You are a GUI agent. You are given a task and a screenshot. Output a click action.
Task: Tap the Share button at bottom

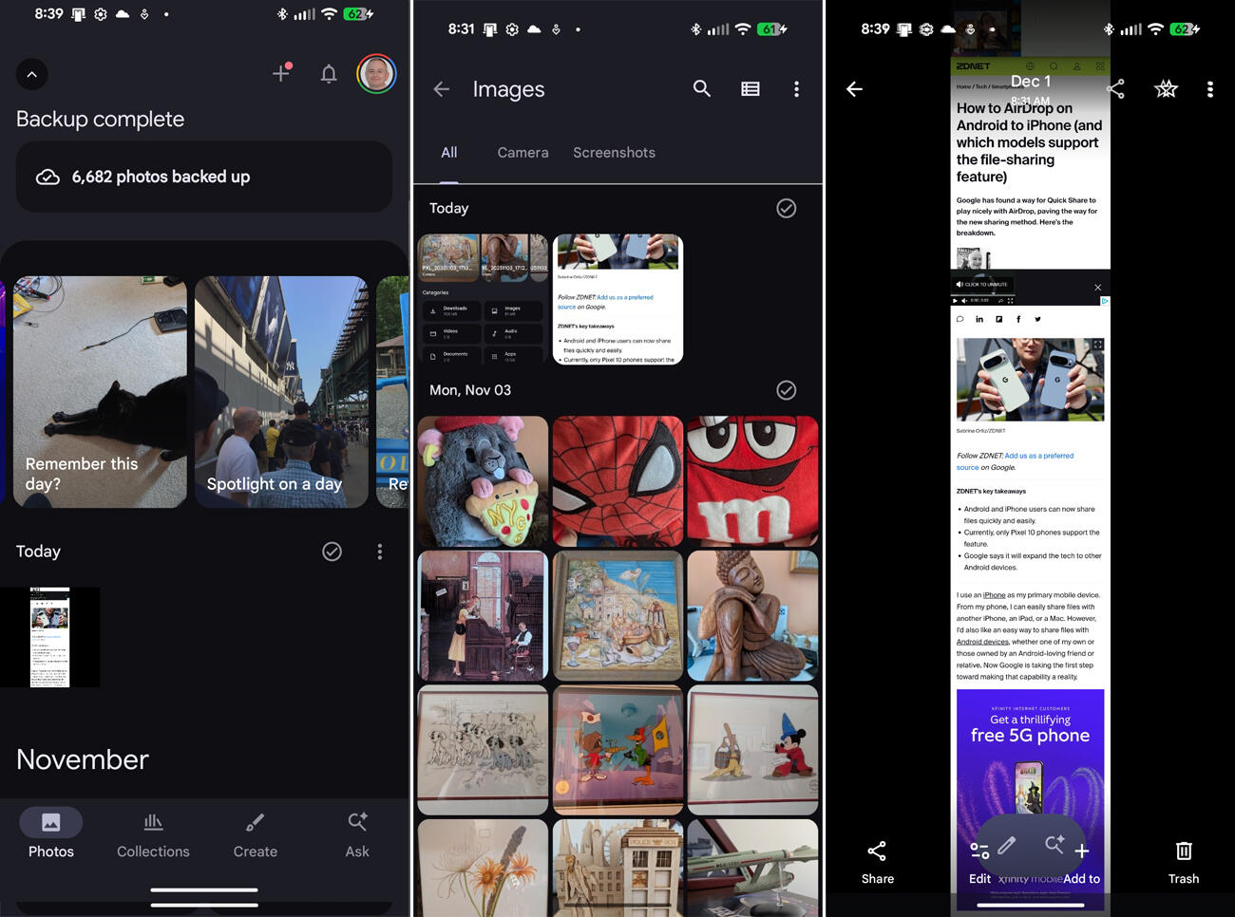tap(877, 861)
